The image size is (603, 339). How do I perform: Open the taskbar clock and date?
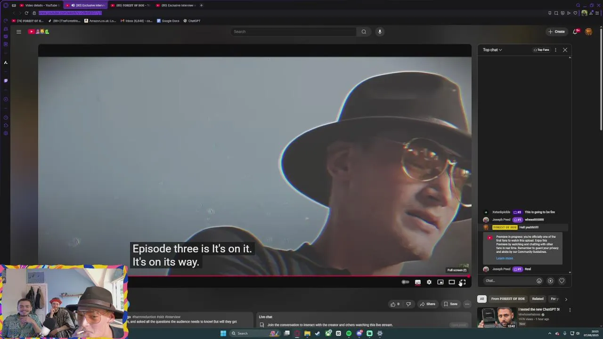click(x=591, y=333)
